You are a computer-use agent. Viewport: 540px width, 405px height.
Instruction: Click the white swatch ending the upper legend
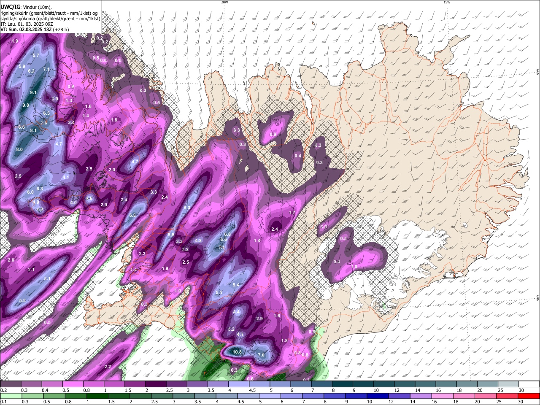[x=529, y=384]
